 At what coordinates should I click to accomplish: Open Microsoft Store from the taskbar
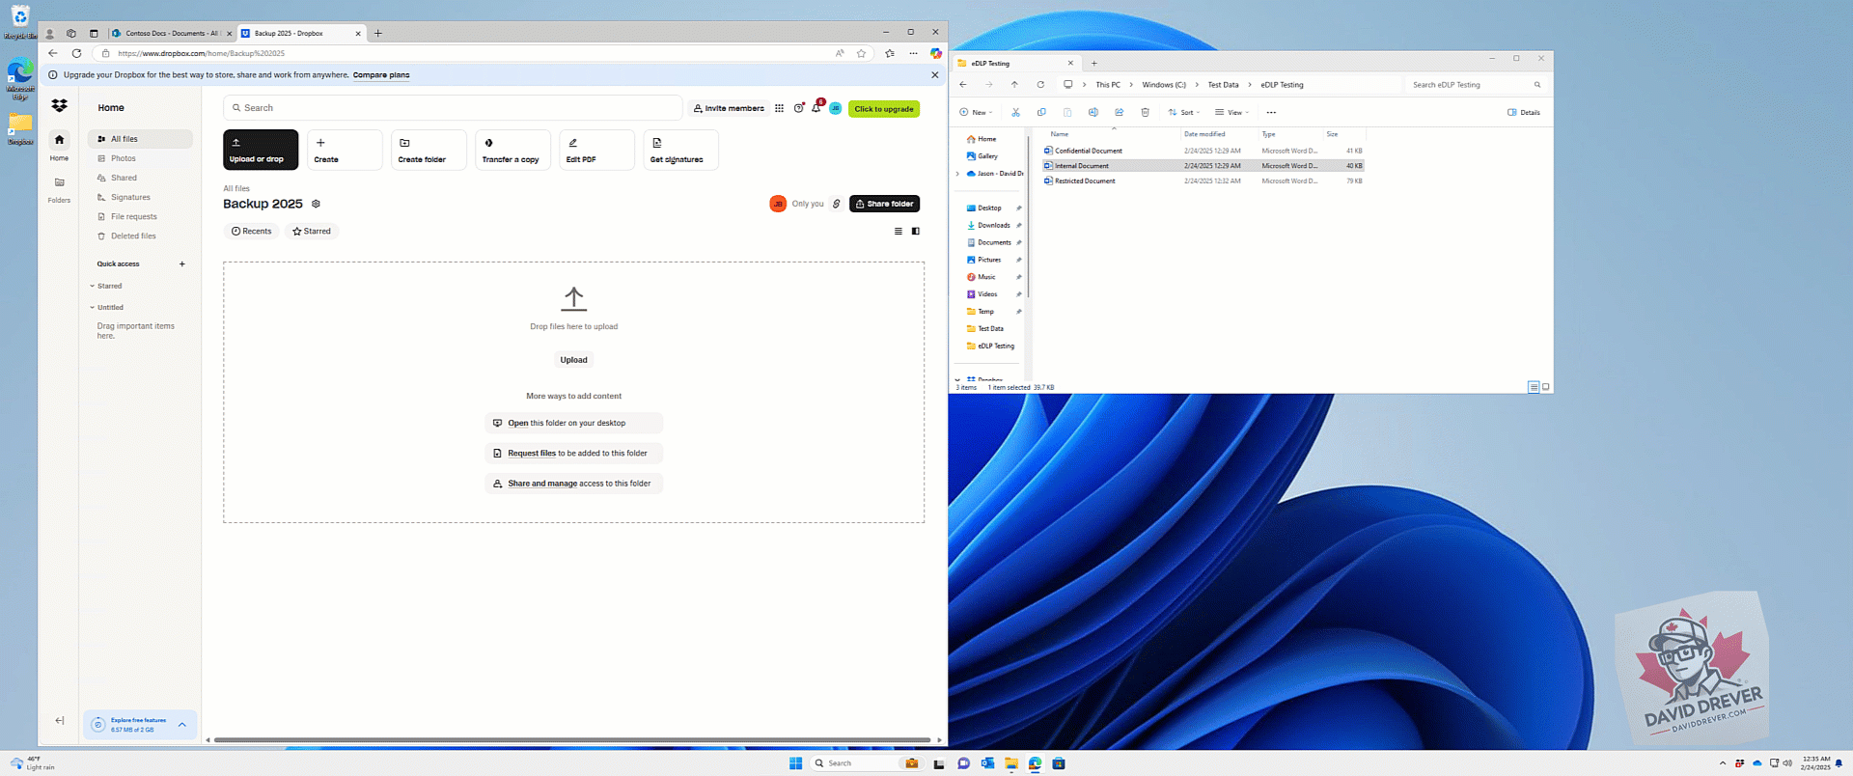click(1059, 762)
